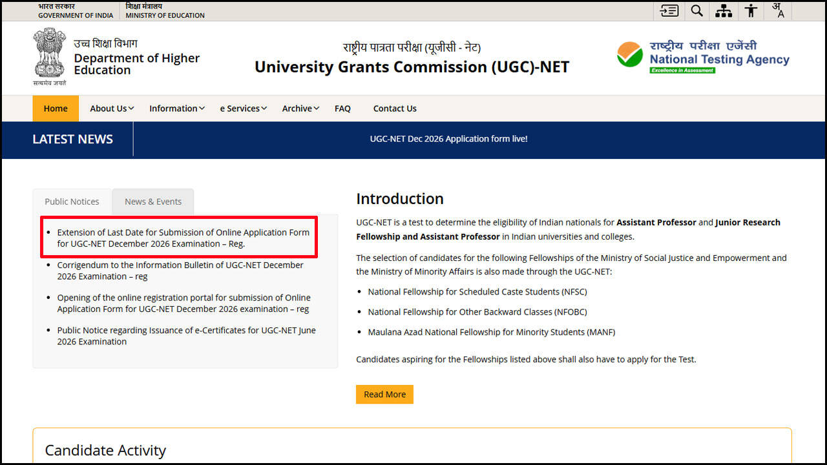Open accessibility options person icon
This screenshot has width=827, height=465.
click(x=751, y=10)
